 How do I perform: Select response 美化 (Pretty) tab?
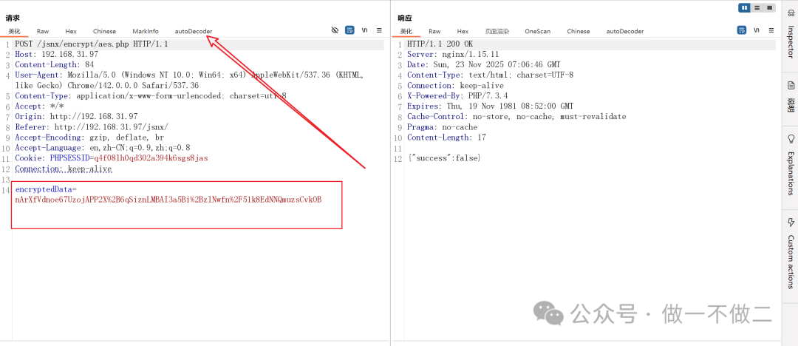tap(406, 31)
